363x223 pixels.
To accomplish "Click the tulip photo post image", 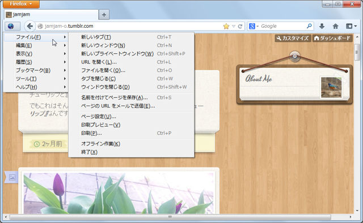I will [x=119, y=193].
